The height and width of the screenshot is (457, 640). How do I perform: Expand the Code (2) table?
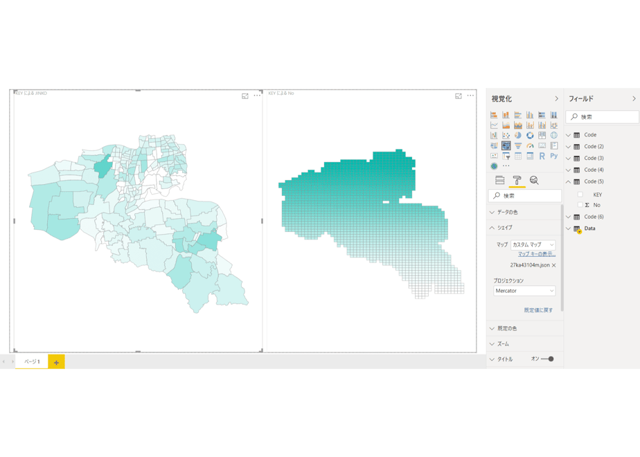point(568,147)
